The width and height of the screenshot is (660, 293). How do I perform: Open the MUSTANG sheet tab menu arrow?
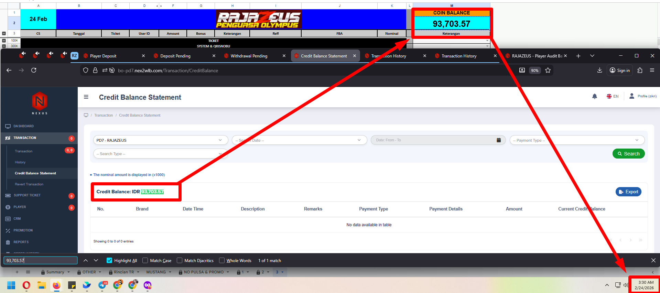pyautogui.click(x=170, y=272)
